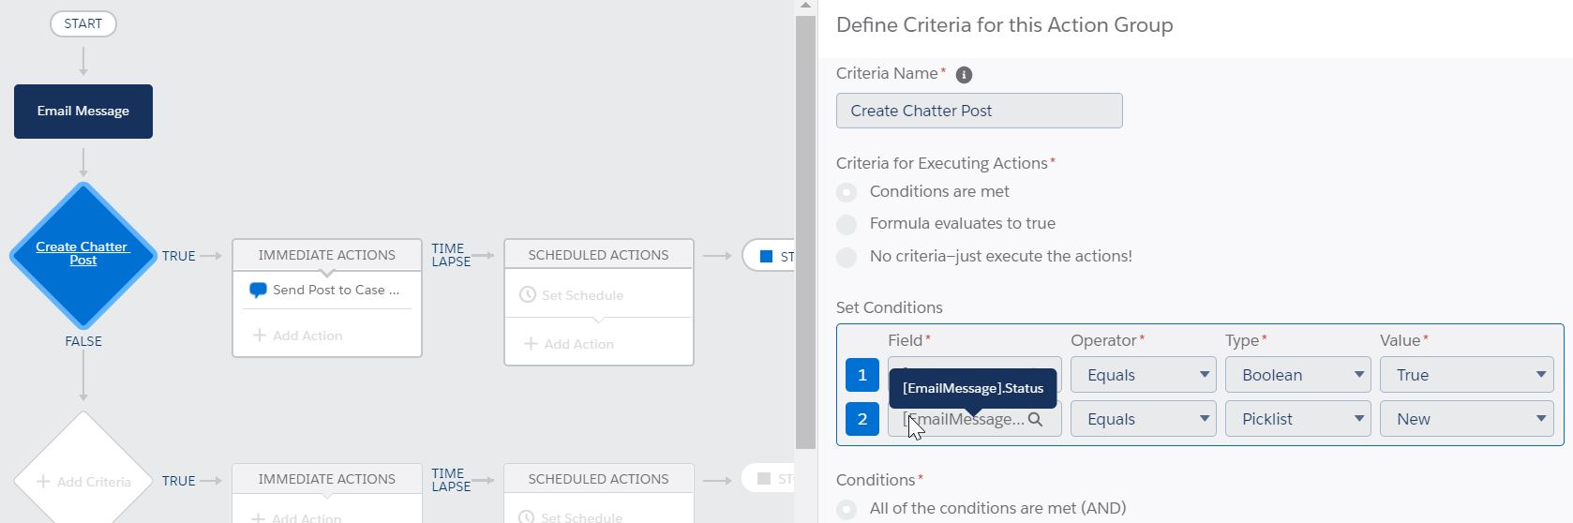1573x523 pixels.
Task: Click the canvas vertical scrollbar
Action: [805, 225]
